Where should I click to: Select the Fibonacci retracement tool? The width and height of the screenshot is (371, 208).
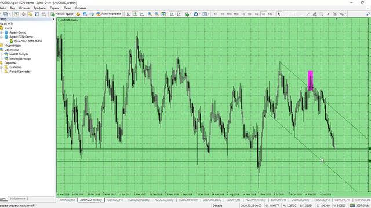pyautogui.click(x=321, y=14)
